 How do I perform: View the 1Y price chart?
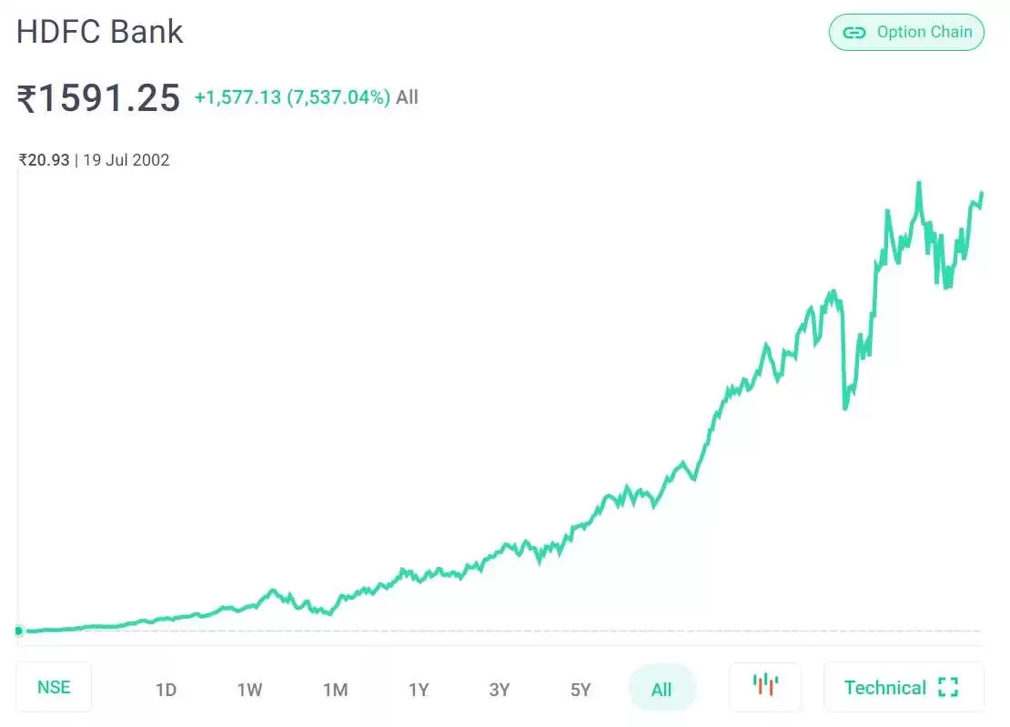coord(419,689)
